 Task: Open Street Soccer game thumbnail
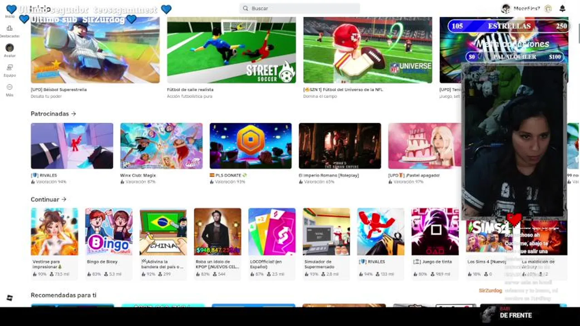[x=231, y=50]
